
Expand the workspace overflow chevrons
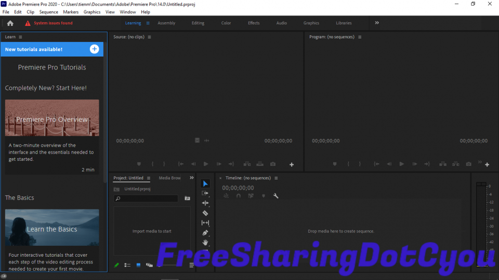coord(377,23)
